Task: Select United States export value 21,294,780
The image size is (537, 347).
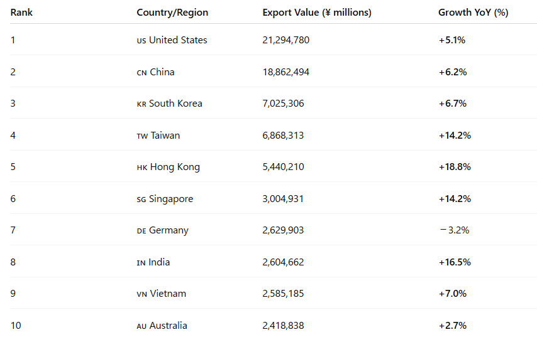Action: 285,40
